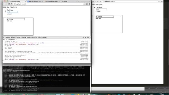This screenshot has height=95, width=169.
Task: Open DevTools settings gear
Action: 86,37
